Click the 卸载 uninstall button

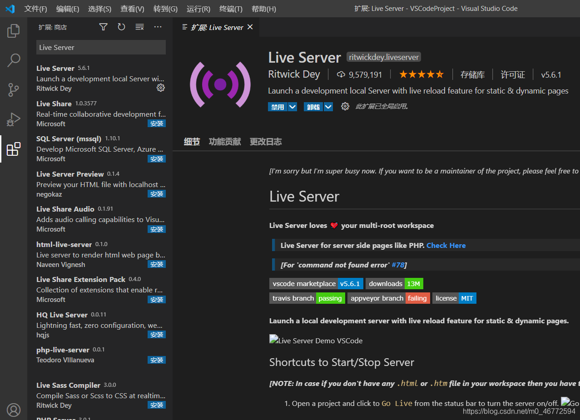point(313,107)
